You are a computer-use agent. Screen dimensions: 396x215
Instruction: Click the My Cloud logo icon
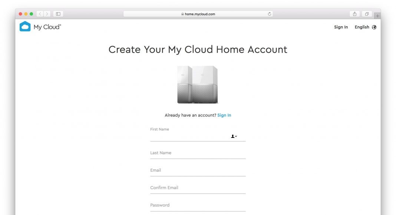(x=25, y=26)
